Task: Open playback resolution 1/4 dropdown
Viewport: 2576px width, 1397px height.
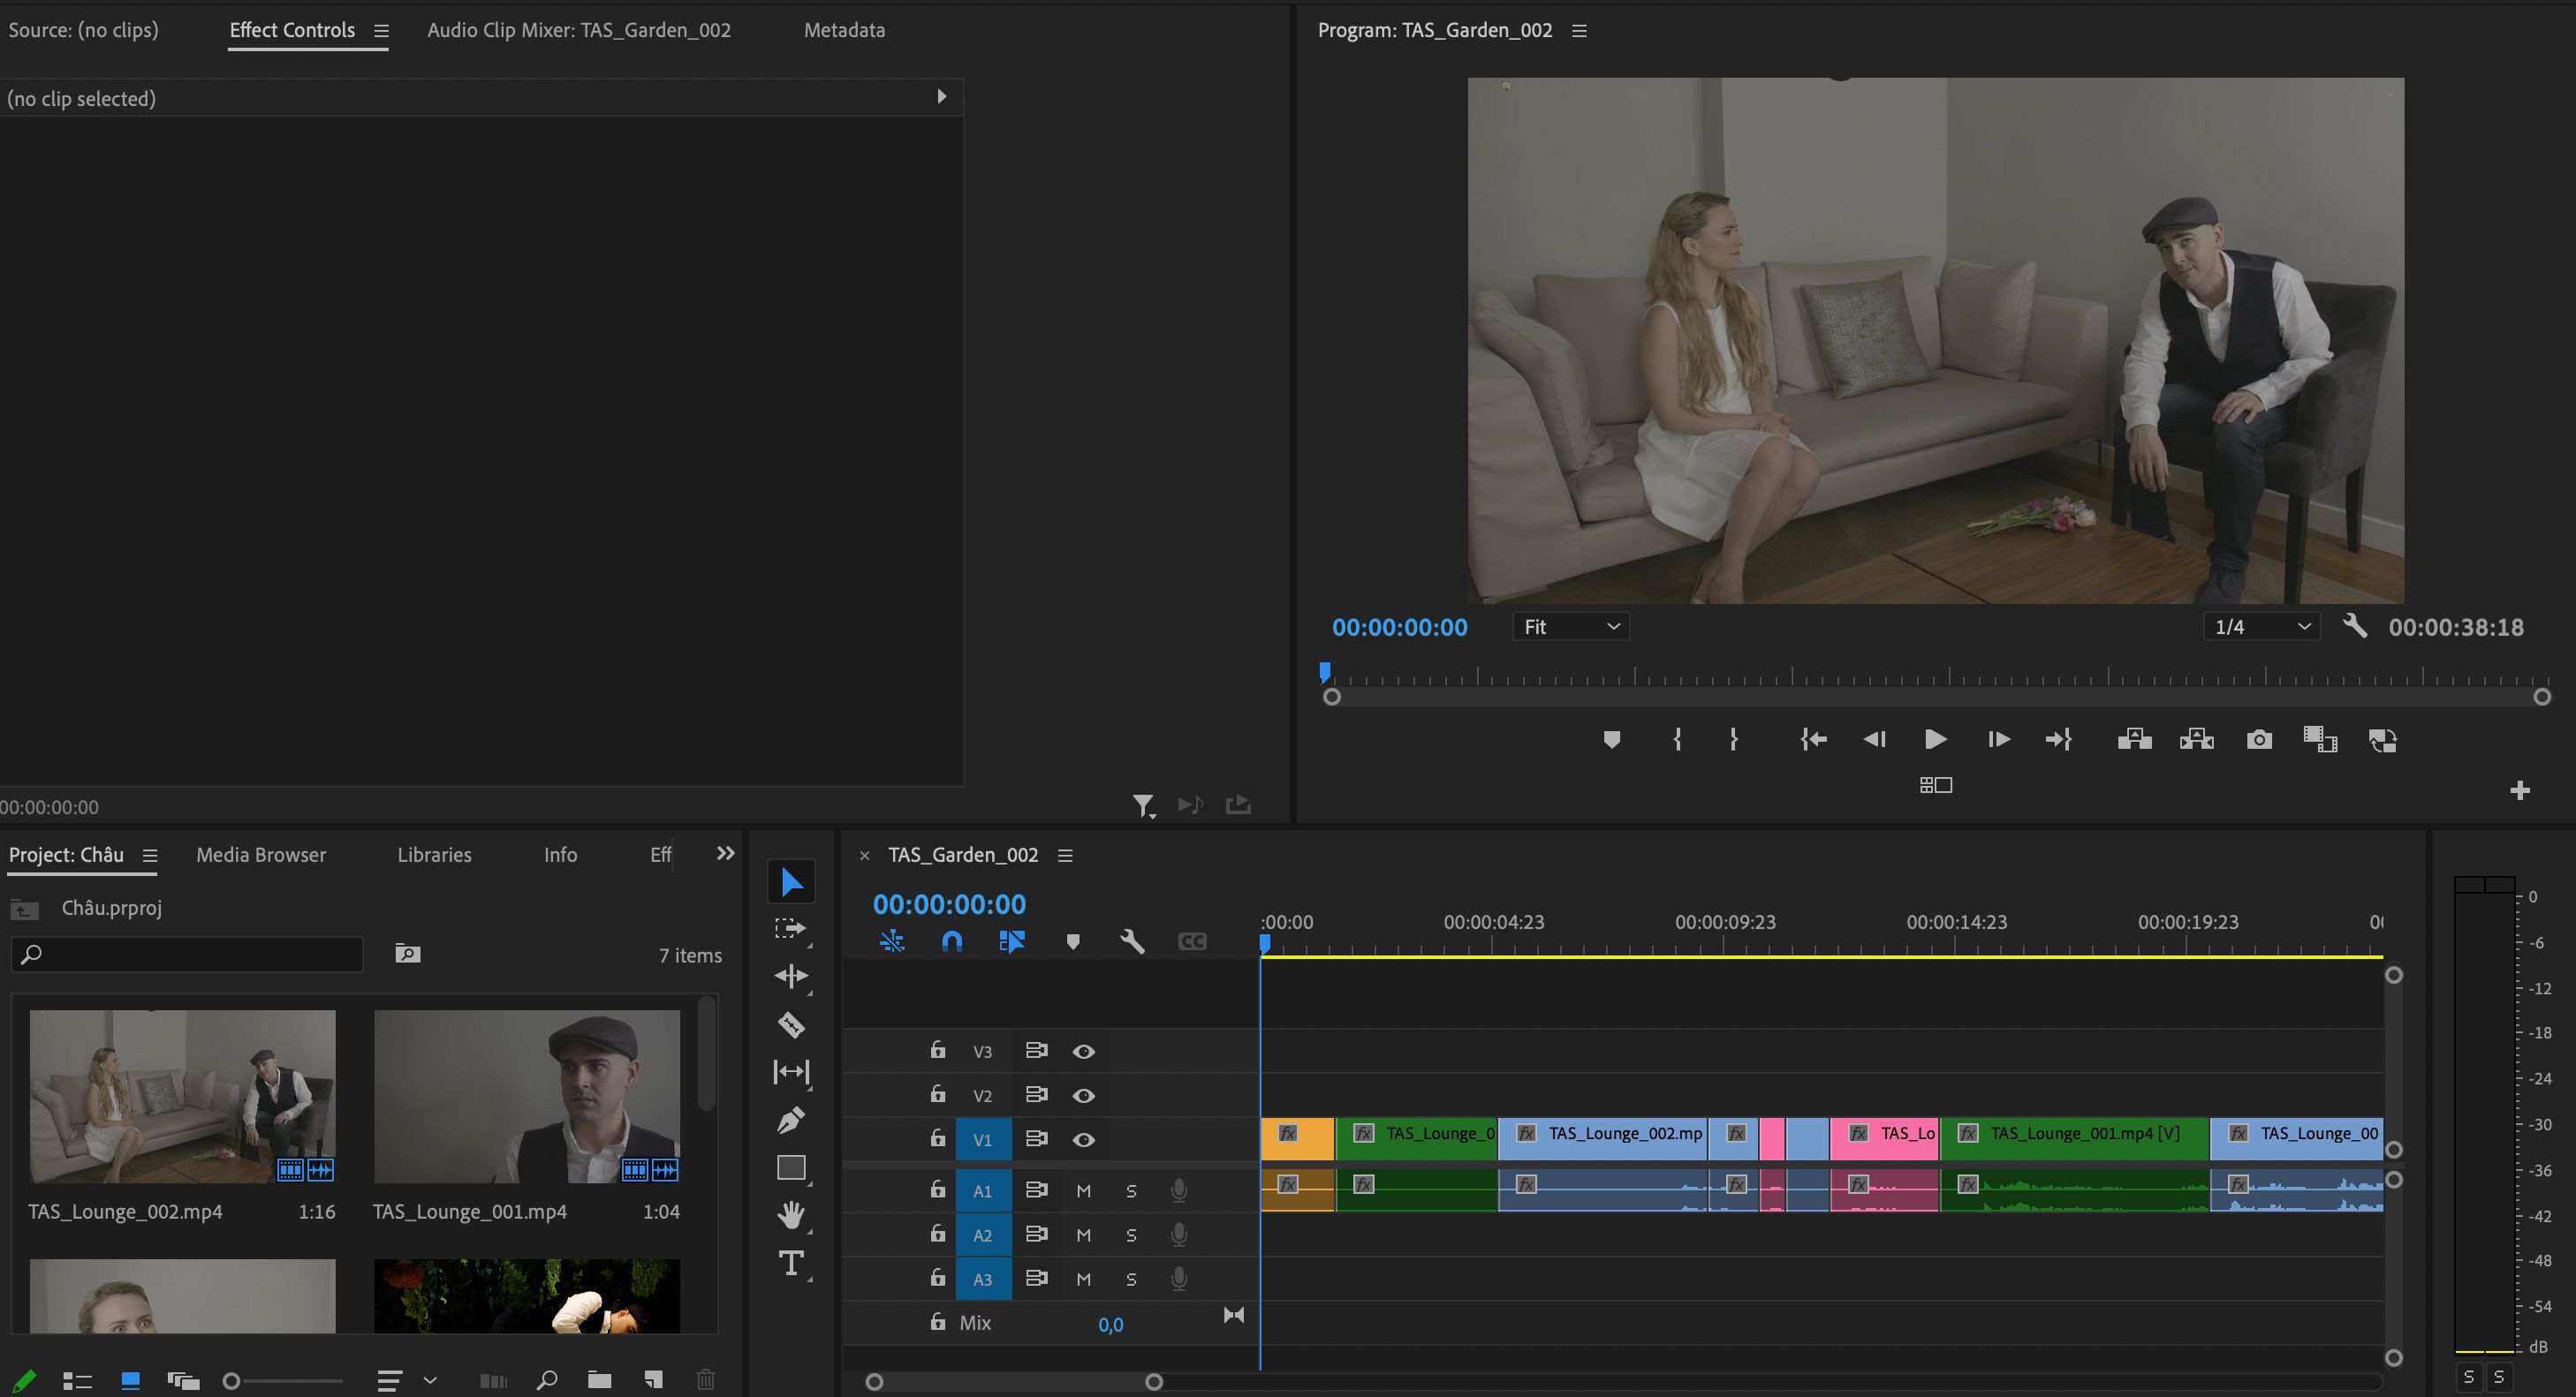Action: pos(2262,627)
